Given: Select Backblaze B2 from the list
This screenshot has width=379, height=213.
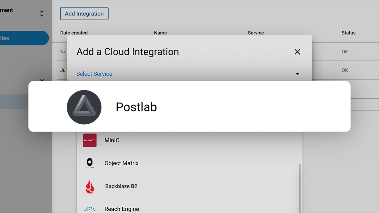Looking at the screenshot, I should click(x=121, y=186).
